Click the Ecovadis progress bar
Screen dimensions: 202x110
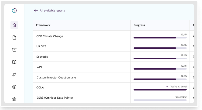160,59
